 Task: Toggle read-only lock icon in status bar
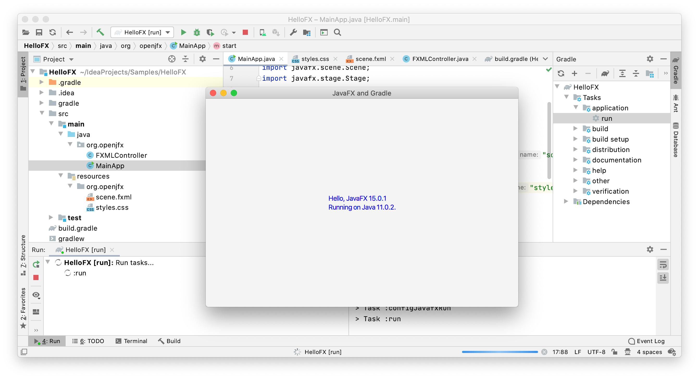point(614,352)
